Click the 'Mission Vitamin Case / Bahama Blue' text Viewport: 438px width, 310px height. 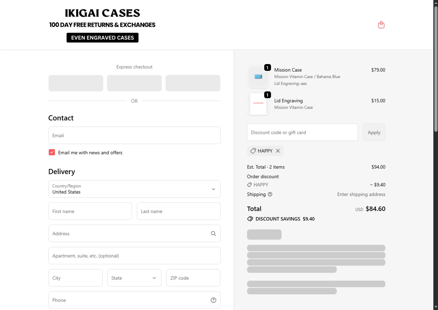point(307,77)
